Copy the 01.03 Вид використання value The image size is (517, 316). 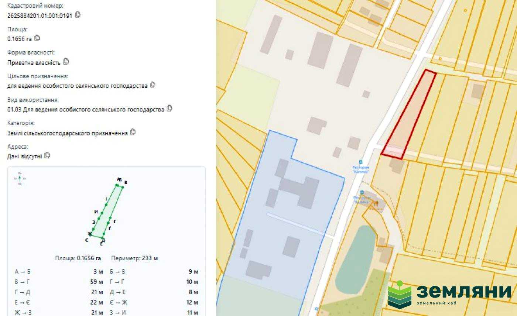170,109
